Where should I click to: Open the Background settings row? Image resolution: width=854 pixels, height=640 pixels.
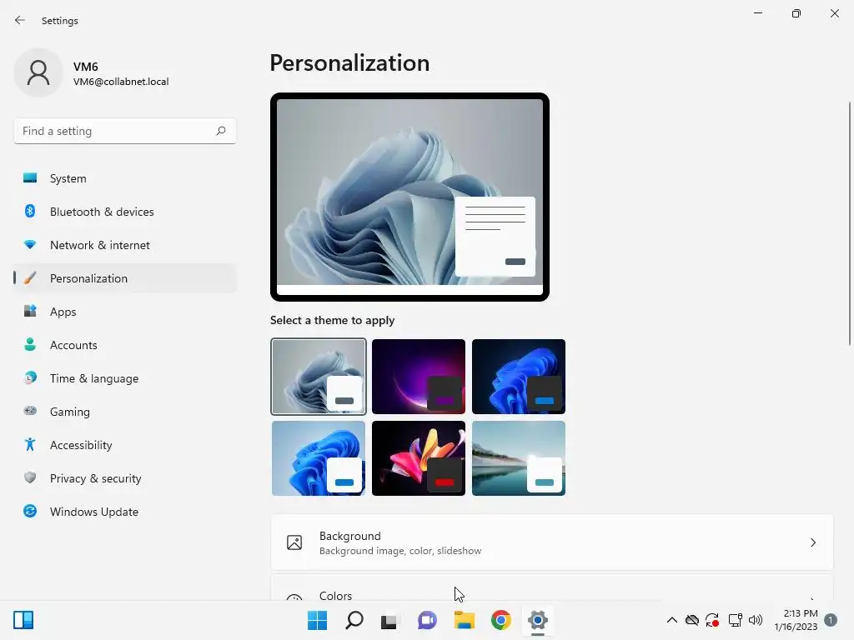point(552,542)
